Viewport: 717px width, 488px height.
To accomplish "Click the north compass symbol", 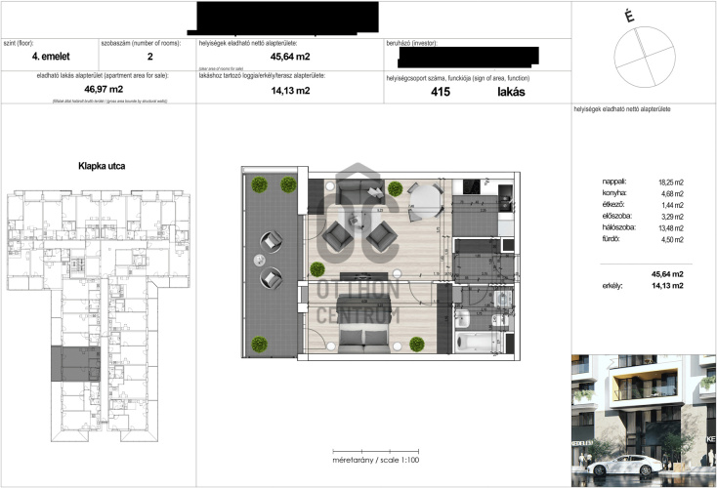I will pyautogui.click(x=637, y=49).
